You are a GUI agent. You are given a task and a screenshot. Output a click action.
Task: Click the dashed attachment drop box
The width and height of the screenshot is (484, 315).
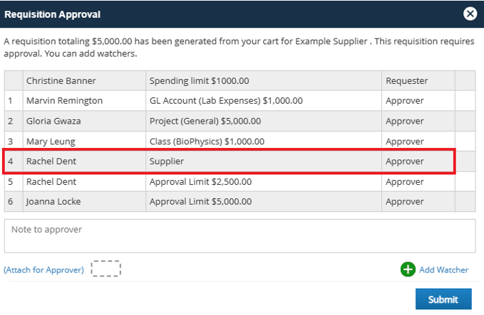106,269
